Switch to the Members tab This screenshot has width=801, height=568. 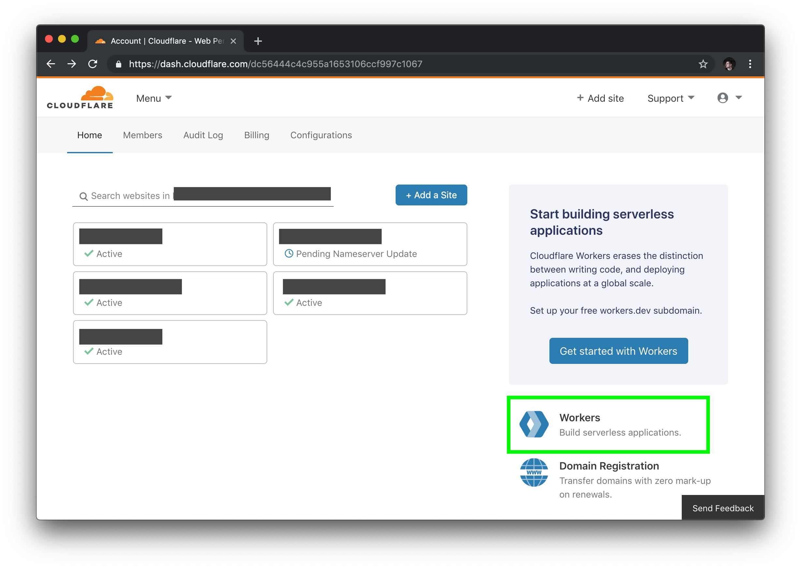pos(143,135)
